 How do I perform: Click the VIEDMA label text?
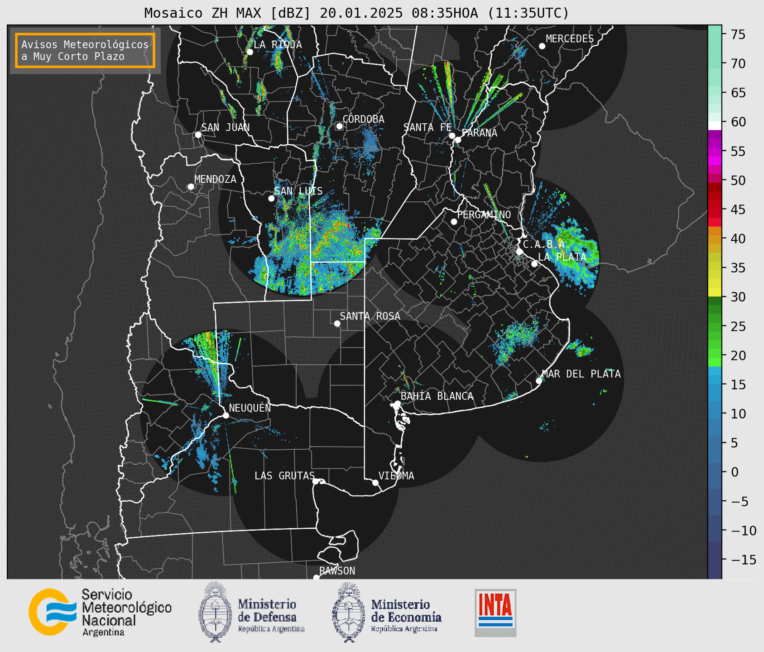click(x=396, y=476)
